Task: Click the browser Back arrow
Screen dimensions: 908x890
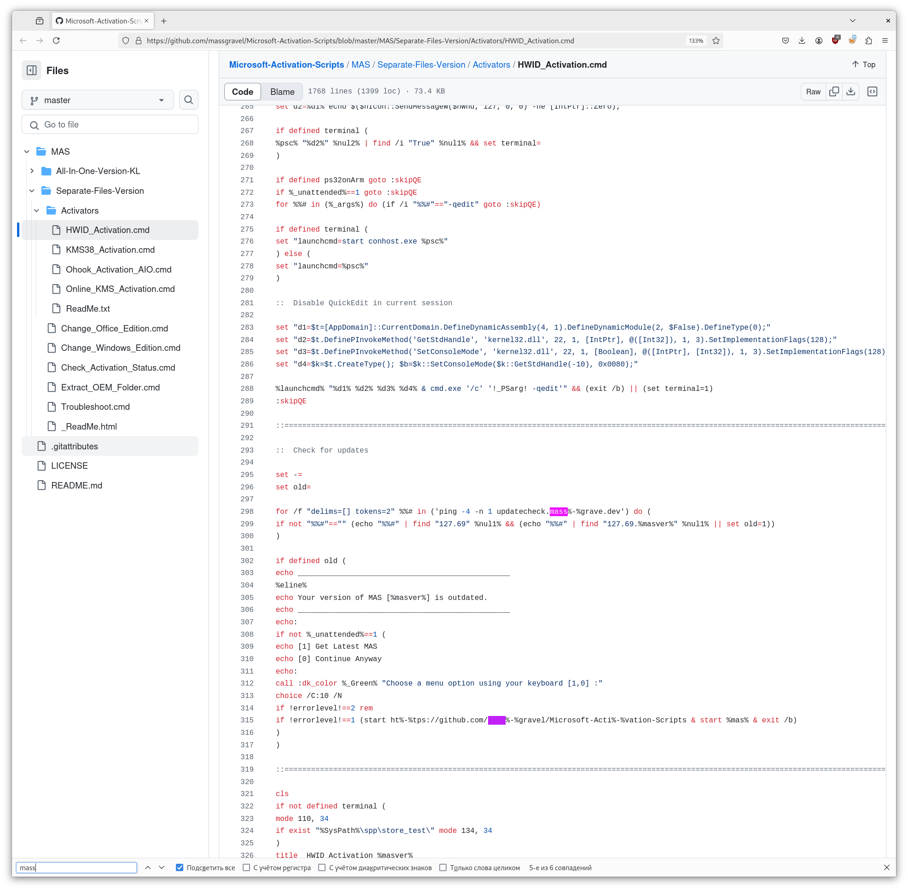Action: 23,41
